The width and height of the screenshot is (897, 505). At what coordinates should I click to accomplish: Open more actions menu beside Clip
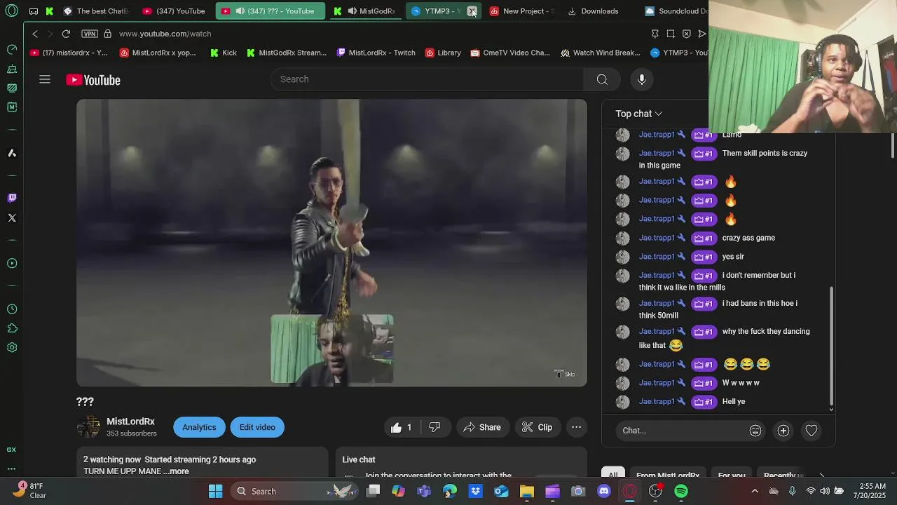click(576, 427)
